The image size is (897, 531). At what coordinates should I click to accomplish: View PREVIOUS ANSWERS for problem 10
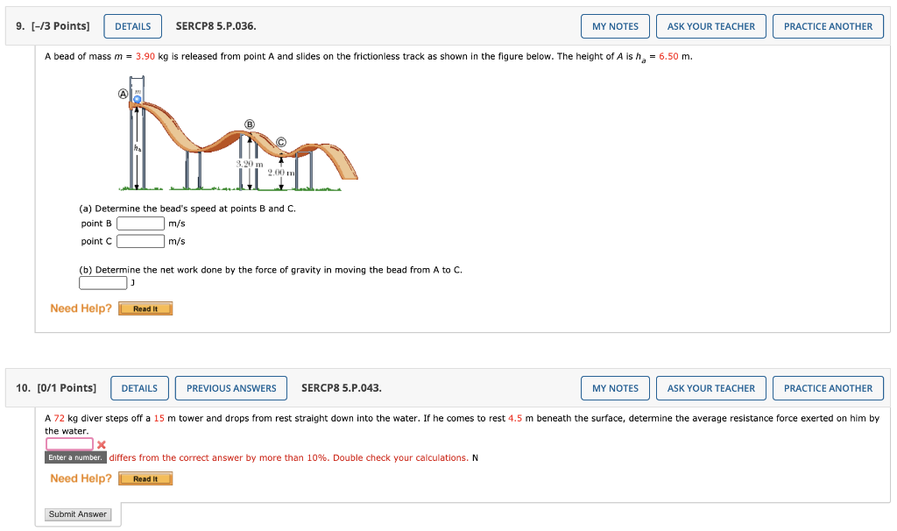[x=230, y=387]
